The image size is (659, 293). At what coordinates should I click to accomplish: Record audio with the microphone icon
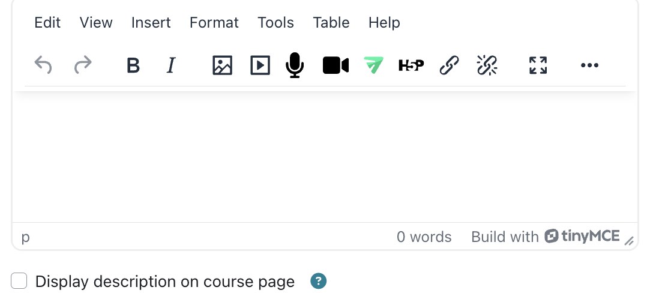(295, 65)
